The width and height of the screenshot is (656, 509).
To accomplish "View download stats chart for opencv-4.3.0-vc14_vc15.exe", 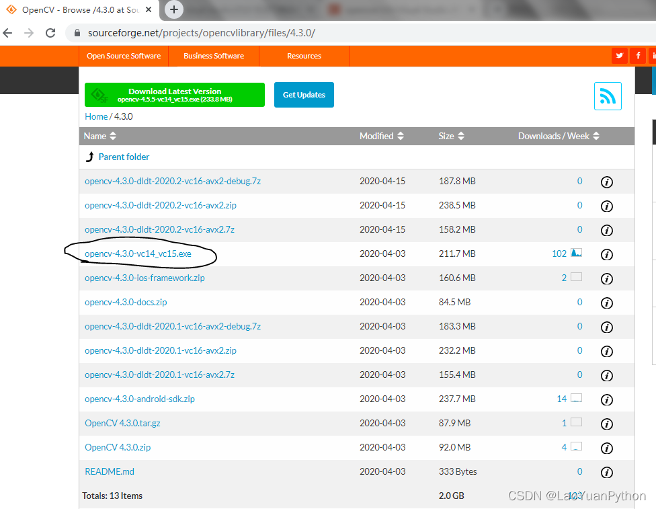I will coord(577,253).
